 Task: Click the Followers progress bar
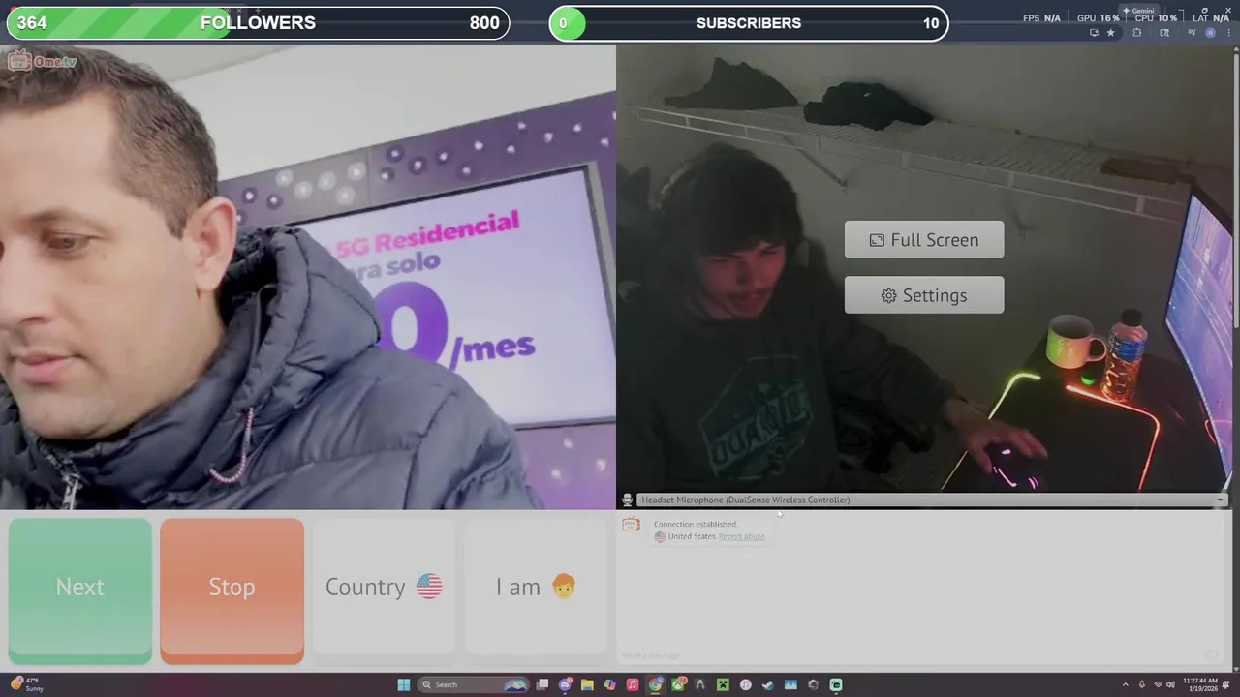click(x=258, y=23)
